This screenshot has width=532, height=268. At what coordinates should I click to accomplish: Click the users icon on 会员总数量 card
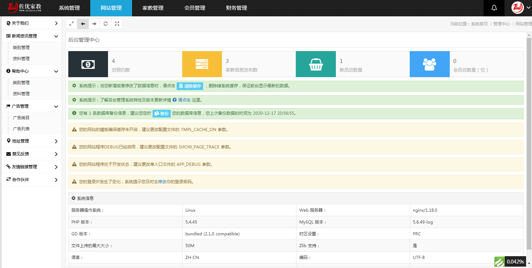tap(430, 64)
